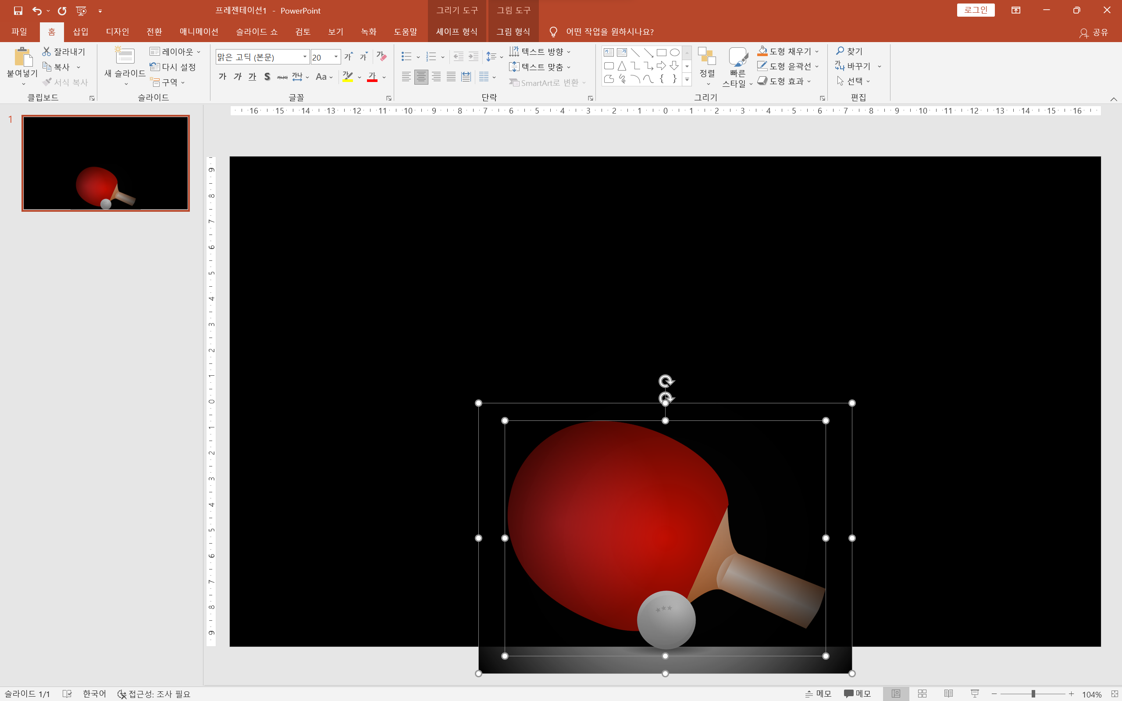Image resolution: width=1122 pixels, height=701 pixels.
Task: Expand the font size dropdown
Action: point(336,57)
